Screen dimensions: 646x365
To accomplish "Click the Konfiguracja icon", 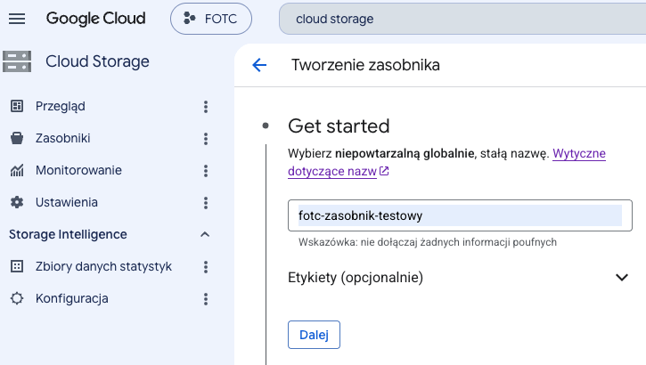I will (17, 299).
